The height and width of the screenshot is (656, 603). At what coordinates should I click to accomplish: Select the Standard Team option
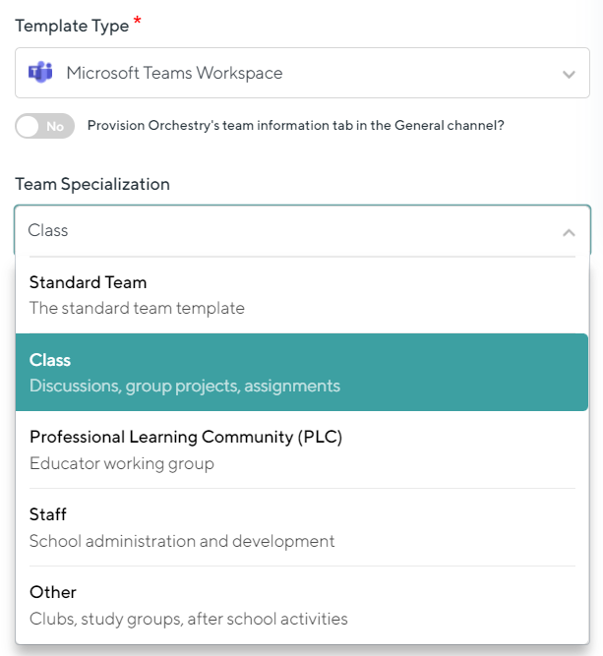[302, 295]
